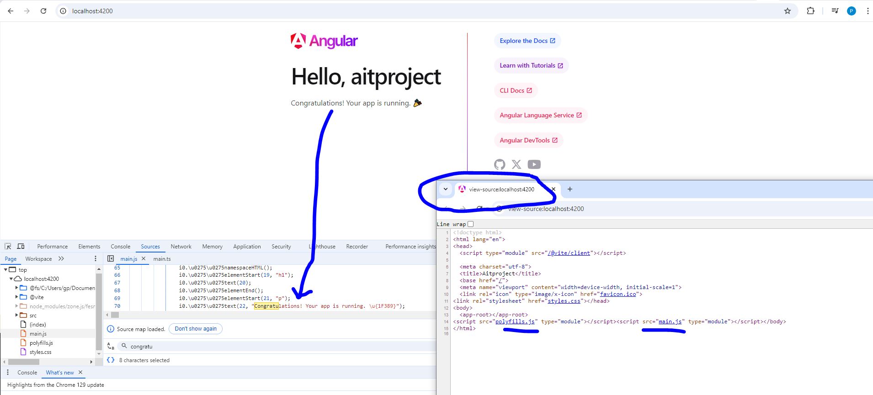Click the Angular logo on the page
The width and height of the screenshot is (873, 395).
click(x=324, y=41)
